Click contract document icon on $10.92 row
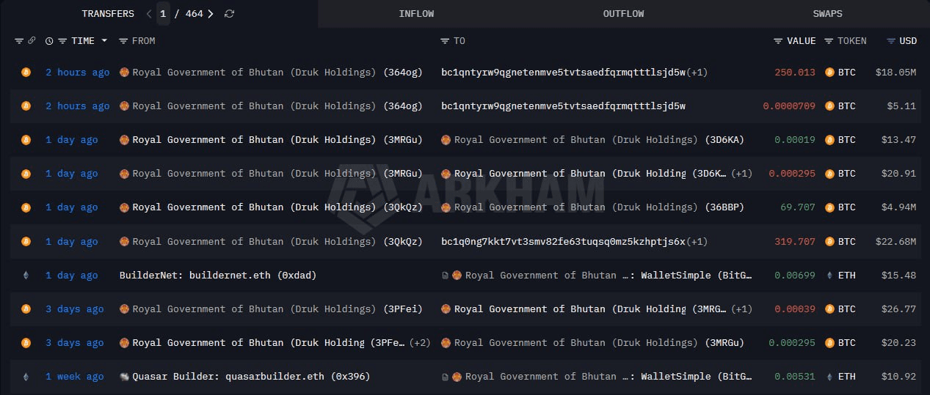930x395 pixels. pos(445,377)
